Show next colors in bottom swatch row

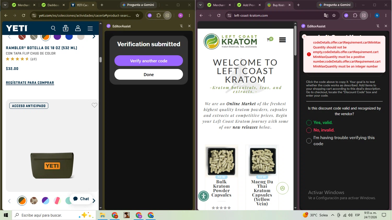click(x=94, y=201)
